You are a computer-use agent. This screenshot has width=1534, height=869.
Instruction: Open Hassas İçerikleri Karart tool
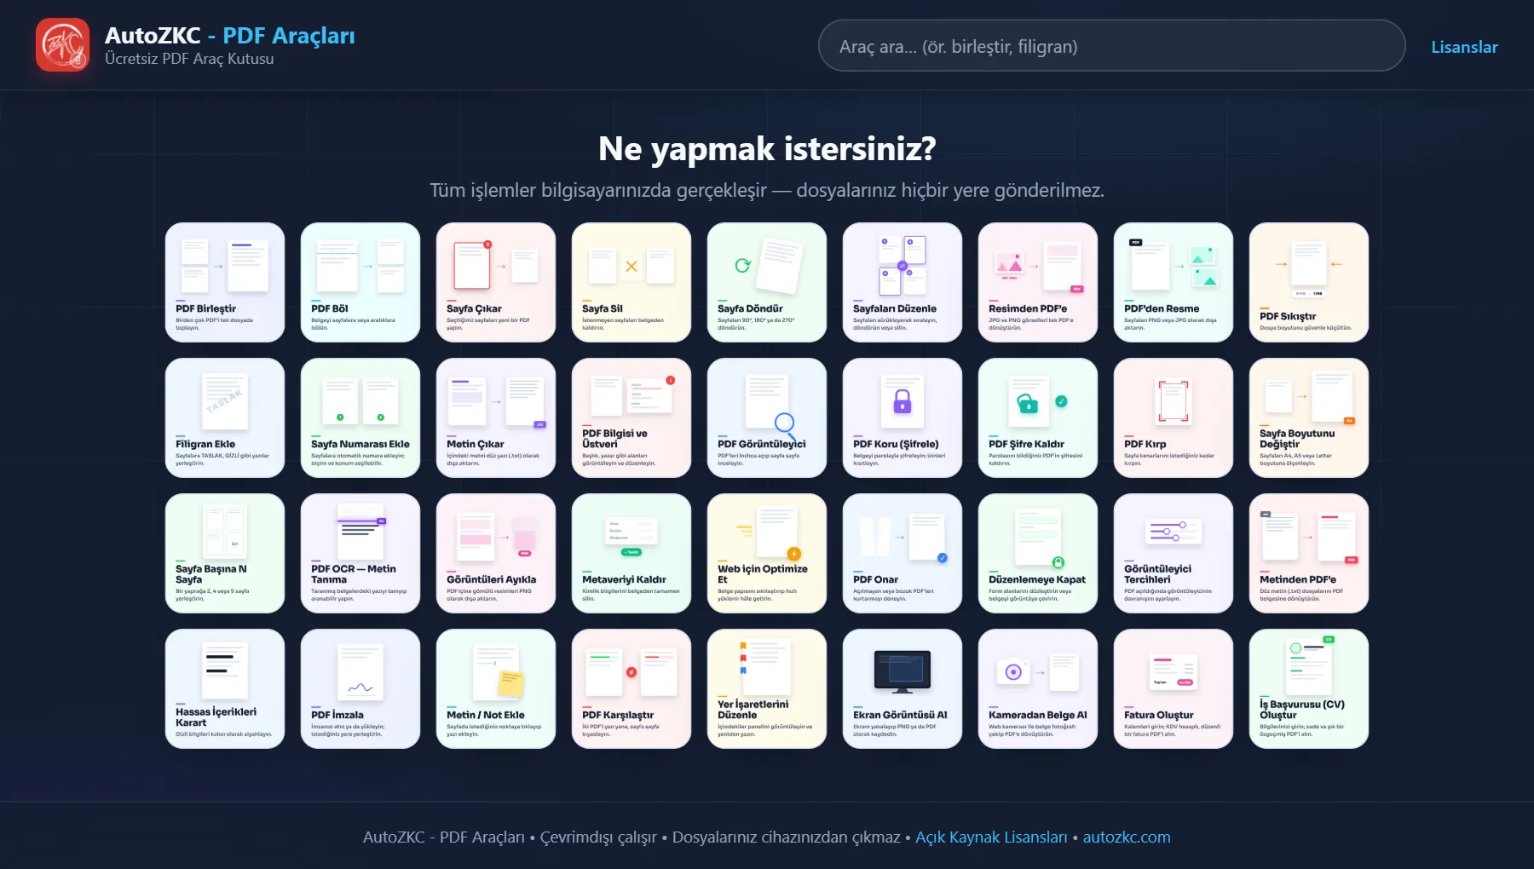[x=225, y=689]
